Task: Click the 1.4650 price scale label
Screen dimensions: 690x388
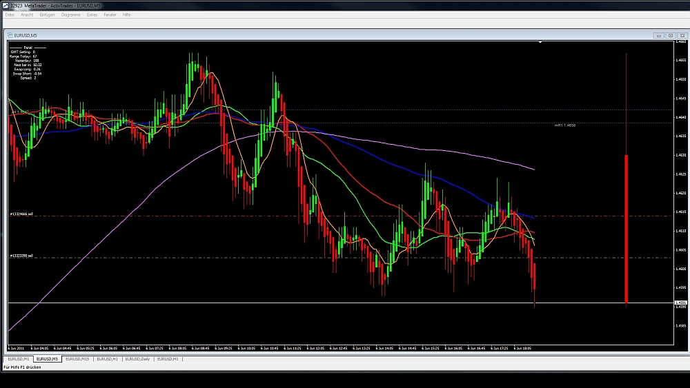Action: click(681, 79)
